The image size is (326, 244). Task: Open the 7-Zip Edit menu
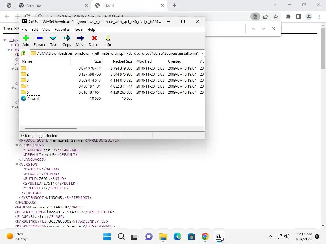pos(34,30)
